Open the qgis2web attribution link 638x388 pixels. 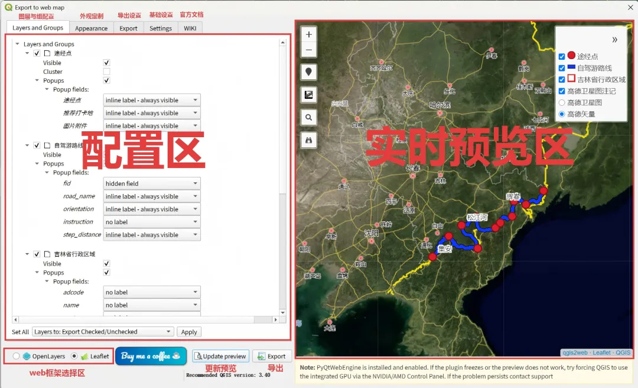(575, 353)
